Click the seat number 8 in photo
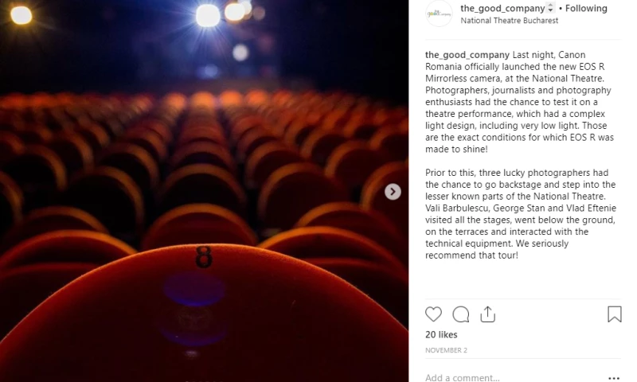 click(x=204, y=256)
